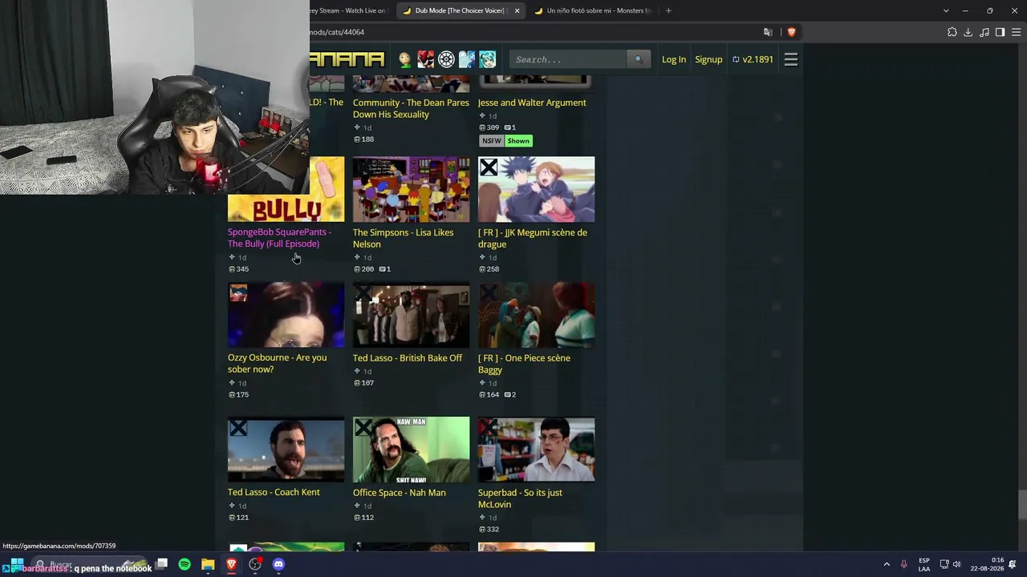Open the ESP LAA keyboard language indicator
Viewport: 1027px width, 577px height.
924,564
